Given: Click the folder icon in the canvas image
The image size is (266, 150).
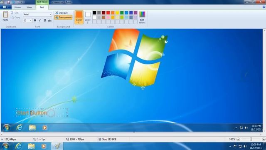Looking at the screenshot, I should [32, 127].
